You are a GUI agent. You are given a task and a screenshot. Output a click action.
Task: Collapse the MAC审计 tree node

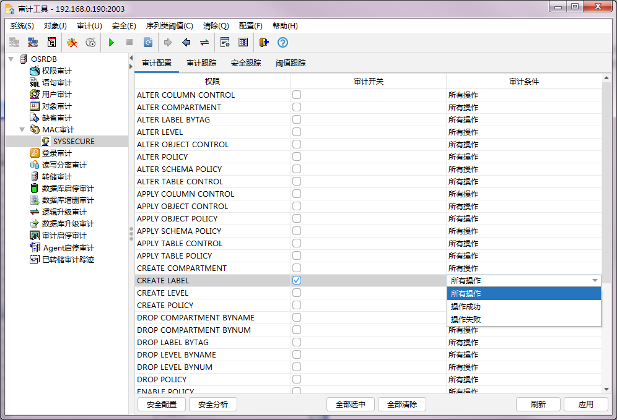(x=22, y=130)
